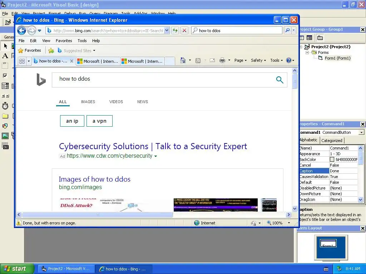This screenshot has height=274, width=366.
Task: Click the Popup Blocker status bar icon
Action: (253, 223)
